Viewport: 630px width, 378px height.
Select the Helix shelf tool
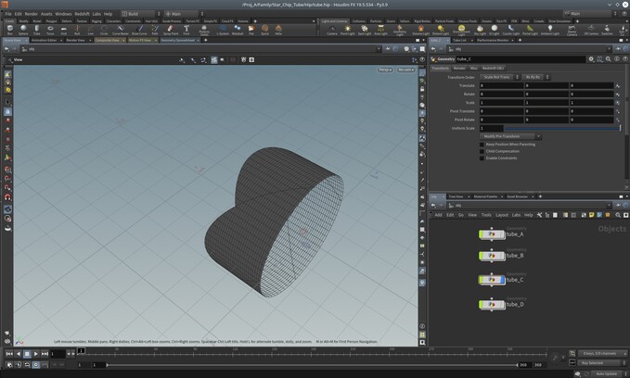pyautogui.click(x=278, y=30)
